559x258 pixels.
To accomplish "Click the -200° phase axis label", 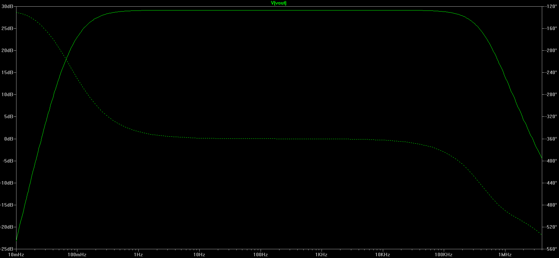I will pyautogui.click(x=551, y=50).
